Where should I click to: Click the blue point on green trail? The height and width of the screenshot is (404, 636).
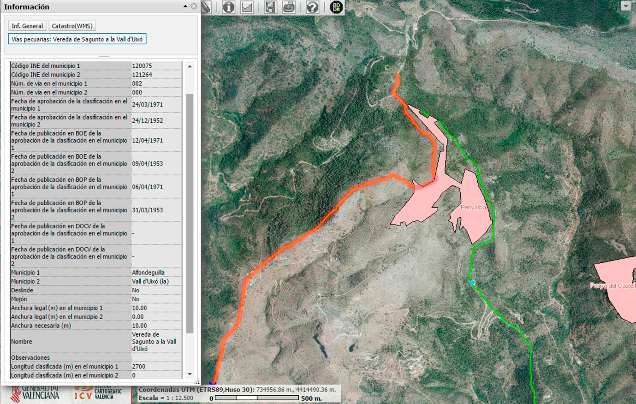click(472, 282)
